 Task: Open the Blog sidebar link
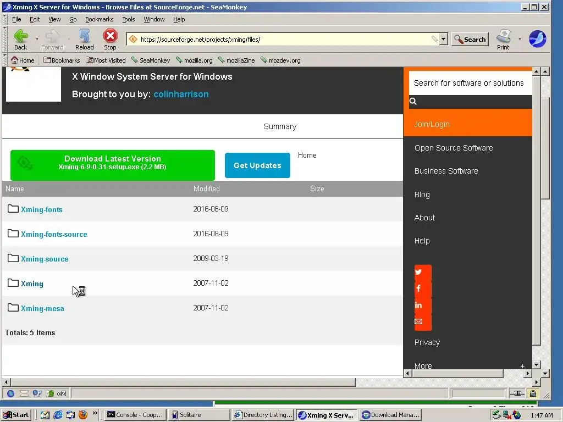[422, 195]
